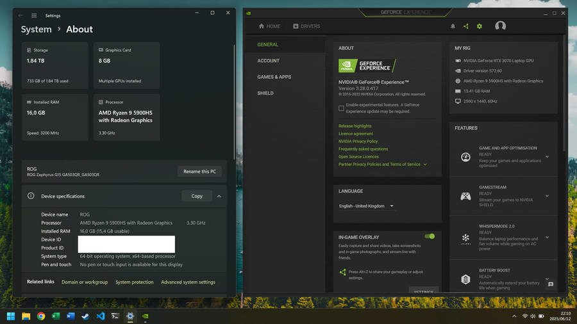Expand Game and App Optimisation feature

pos(547,157)
